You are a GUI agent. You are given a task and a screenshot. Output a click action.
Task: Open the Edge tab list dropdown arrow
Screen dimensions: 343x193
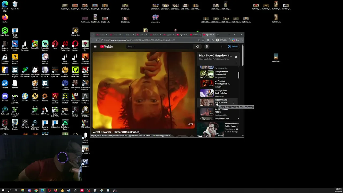click(x=92, y=35)
